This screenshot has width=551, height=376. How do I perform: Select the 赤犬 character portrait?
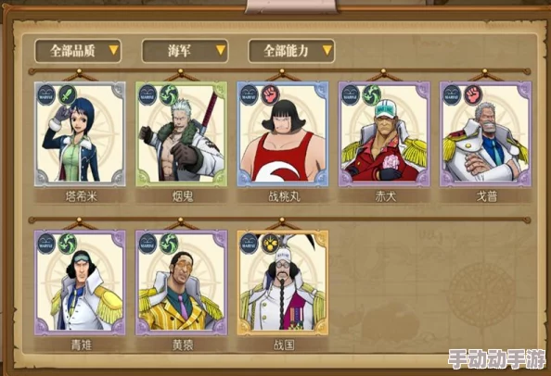[x=384, y=134]
